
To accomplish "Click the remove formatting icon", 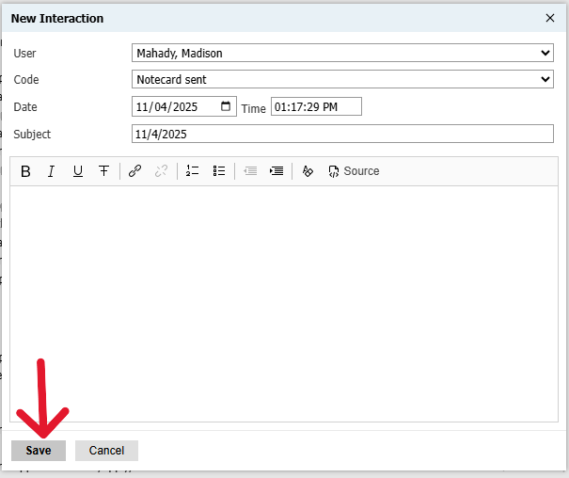I will click(x=308, y=171).
